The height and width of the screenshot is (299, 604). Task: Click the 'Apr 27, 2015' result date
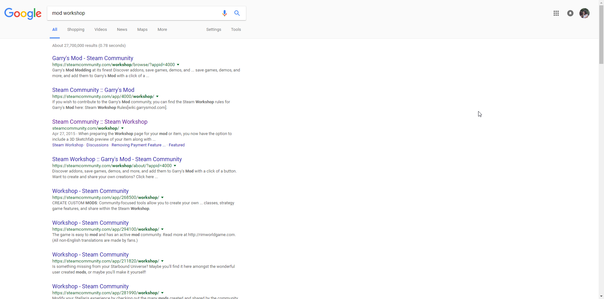coord(64,134)
